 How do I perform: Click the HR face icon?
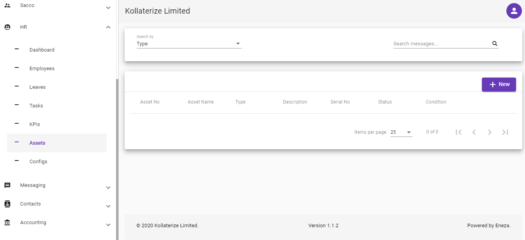[x=7, y=27]
